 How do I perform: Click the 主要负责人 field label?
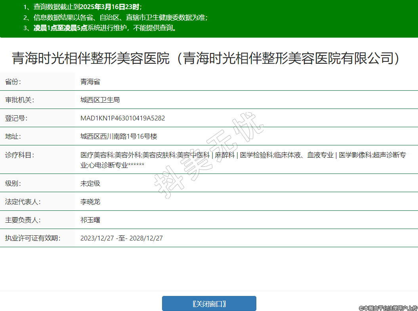tap(23, 220)
